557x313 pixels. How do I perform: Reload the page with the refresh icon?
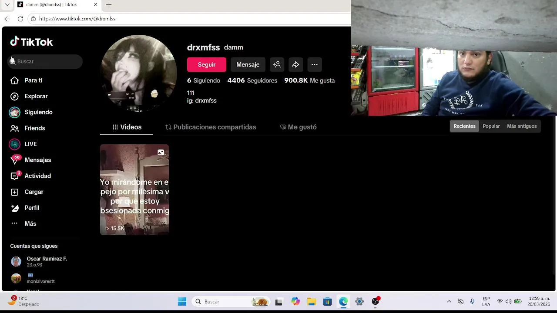coord(20,19)
